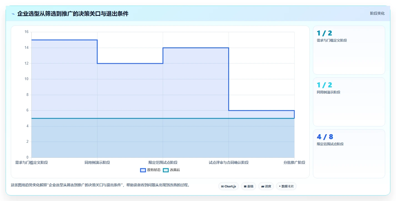Image resolution: width=396 pixels, height=201 pixels.
Task: Click the lightning icon beside the title
Action: pyautogui.click(x=13, y=14)
